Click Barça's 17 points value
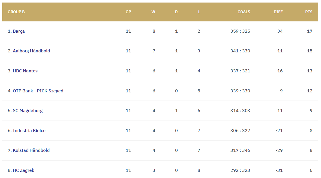The width and height of the screenshot is (321, 178). pos(309,31)
